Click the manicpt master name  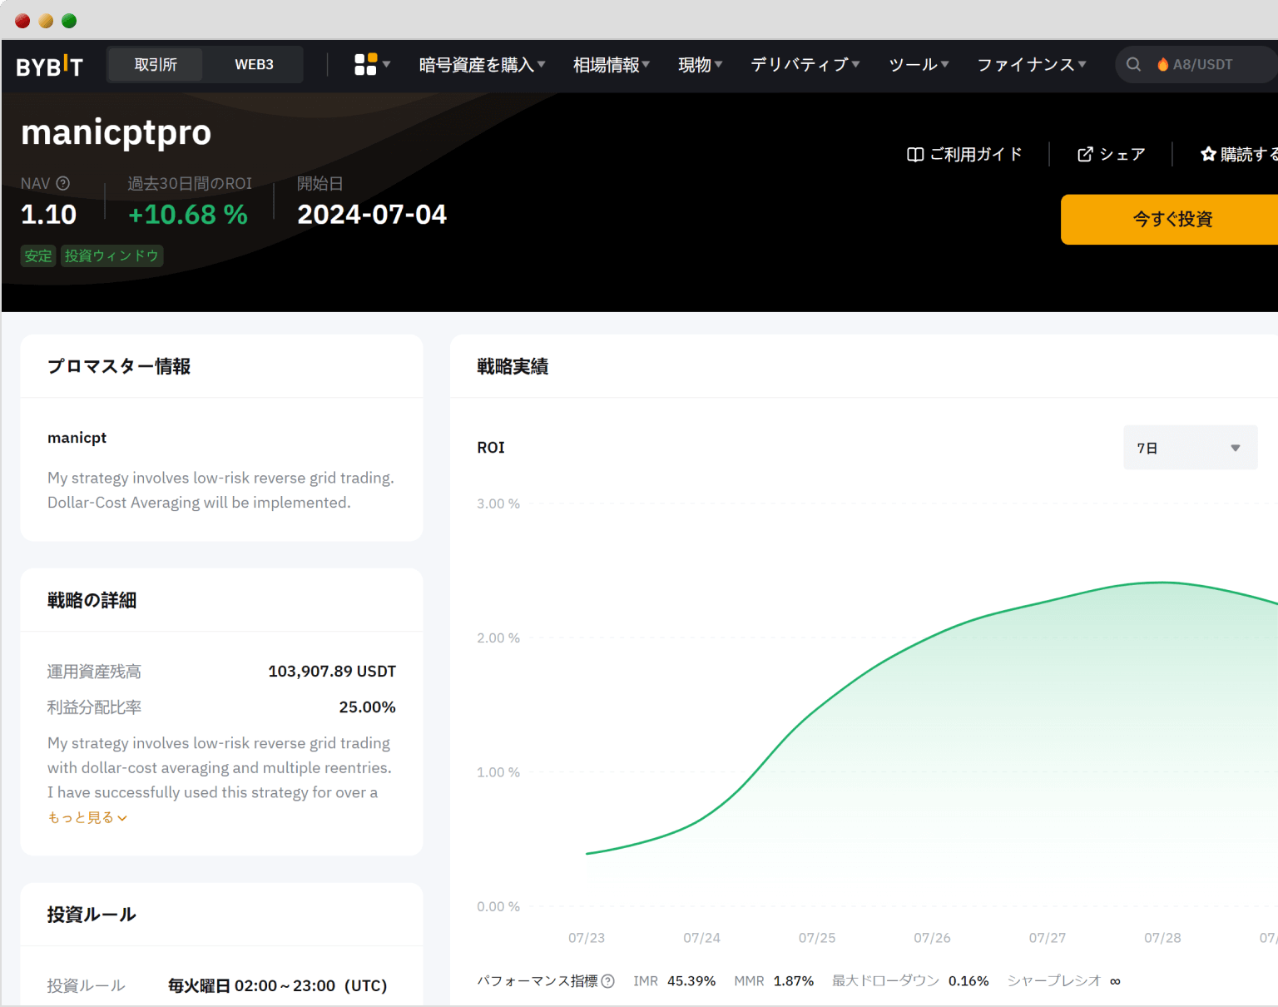coord(77,438)
